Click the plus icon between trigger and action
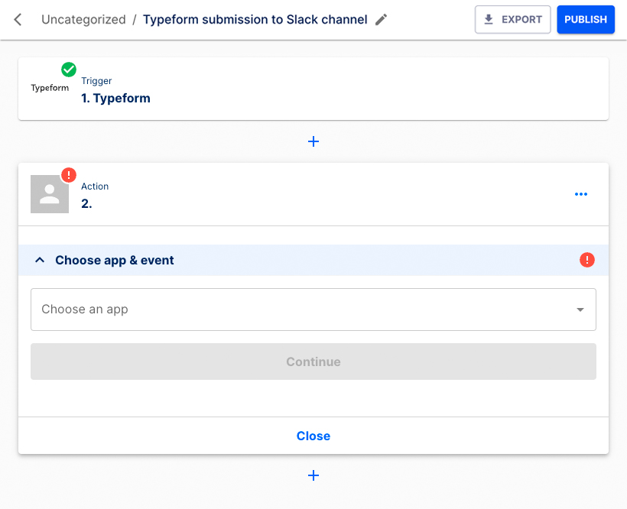The height and width of the screenshot is (509, 627). [x=313, y=141]
